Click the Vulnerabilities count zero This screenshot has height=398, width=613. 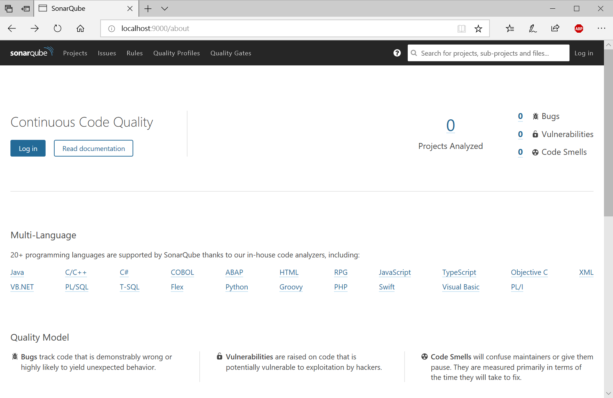(x=520, y=134)
